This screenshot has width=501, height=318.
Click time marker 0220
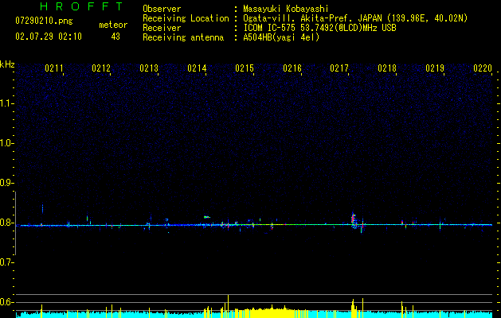point(483,68)
